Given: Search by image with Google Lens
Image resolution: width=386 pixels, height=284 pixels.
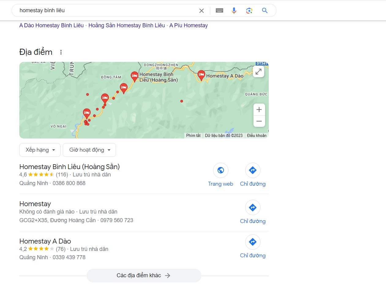Looking at the screenshot, I should click(249, 11).
